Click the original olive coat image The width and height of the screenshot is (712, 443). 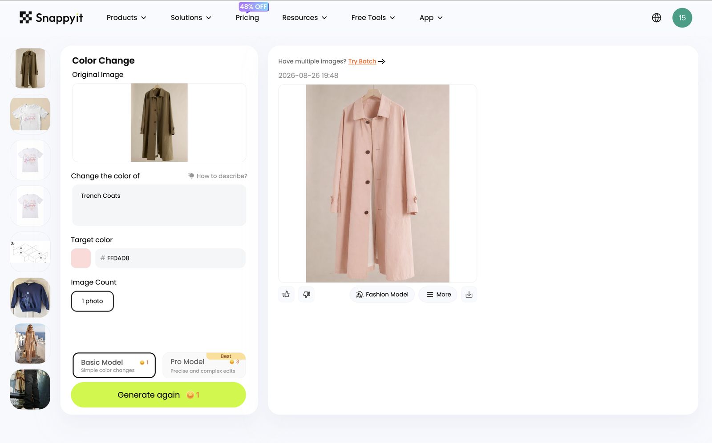(159, 123)
